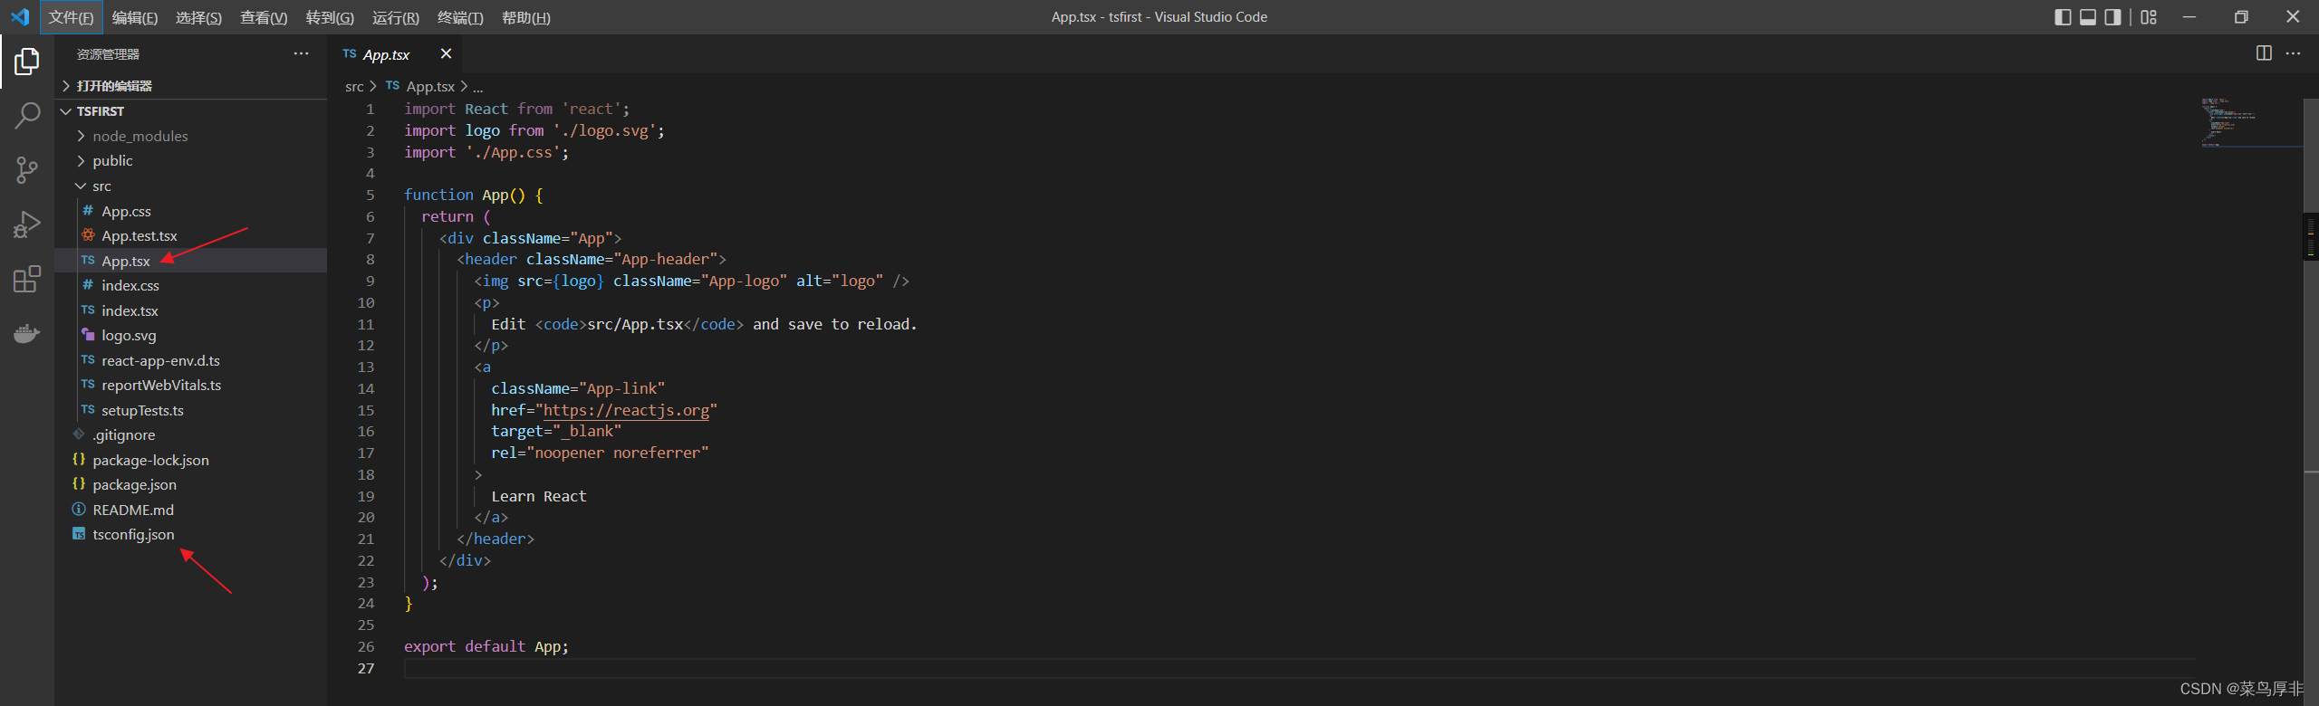Image resolution: width=2319 pixels, height=706 pixels.
Task: Click the https://reactjs.org link in code
Action: coord(626,410)
